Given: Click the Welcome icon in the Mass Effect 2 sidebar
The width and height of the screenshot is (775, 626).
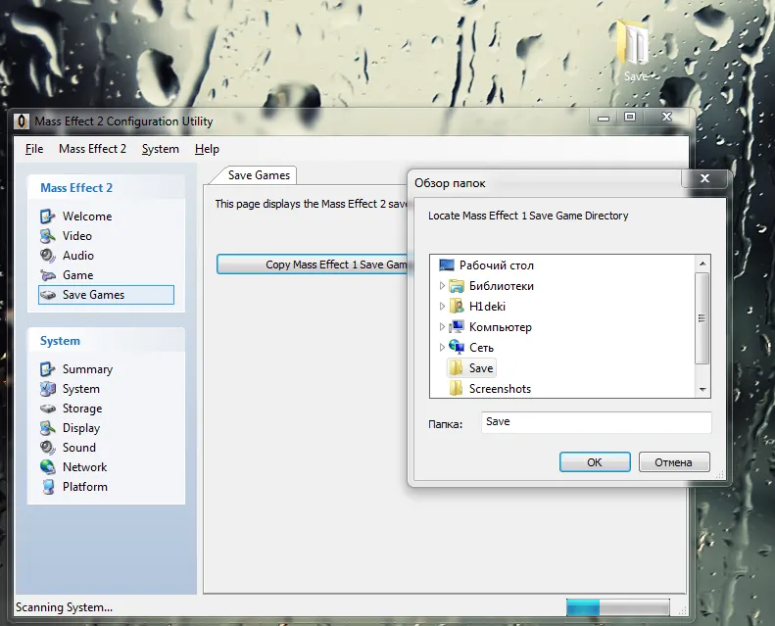Looking at the screenshot, I should [x=47, y=217].
